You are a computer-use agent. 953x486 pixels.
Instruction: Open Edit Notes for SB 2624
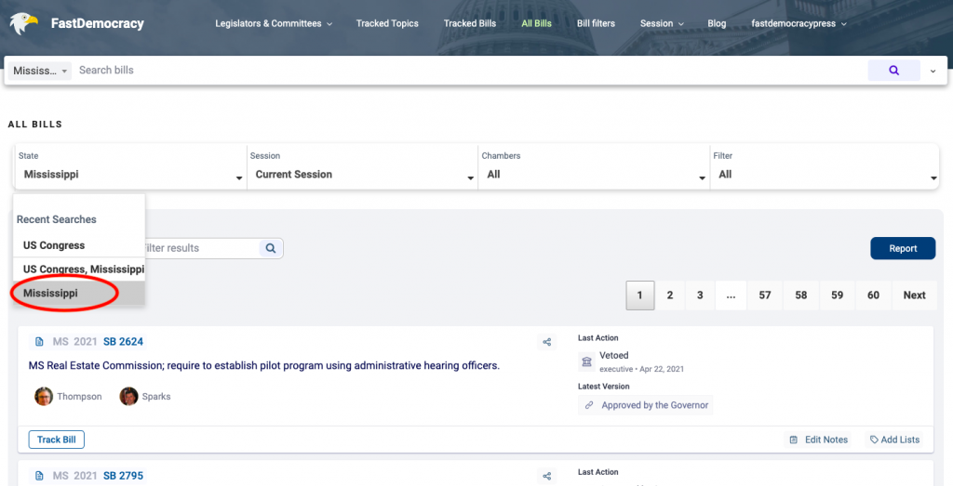click(x=818, y=440)
